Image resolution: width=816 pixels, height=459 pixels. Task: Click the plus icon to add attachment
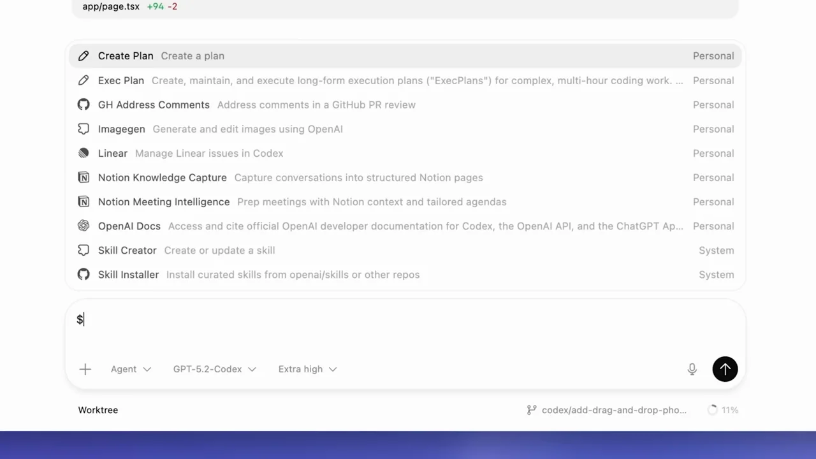pos(85,369)
